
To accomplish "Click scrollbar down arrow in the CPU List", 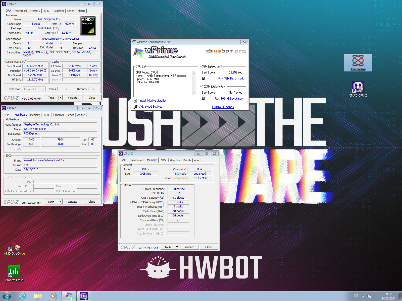I will [x=194, y=93].
